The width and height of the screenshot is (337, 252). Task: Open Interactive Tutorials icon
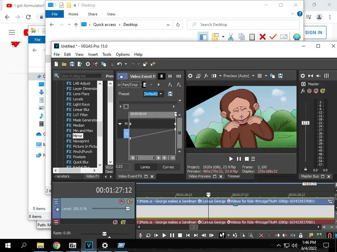click(145, 64)
